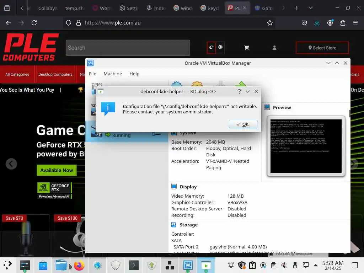The image size is (364, 273).
Task: Open PLE site settings gear icon
Action: point(220,47)
